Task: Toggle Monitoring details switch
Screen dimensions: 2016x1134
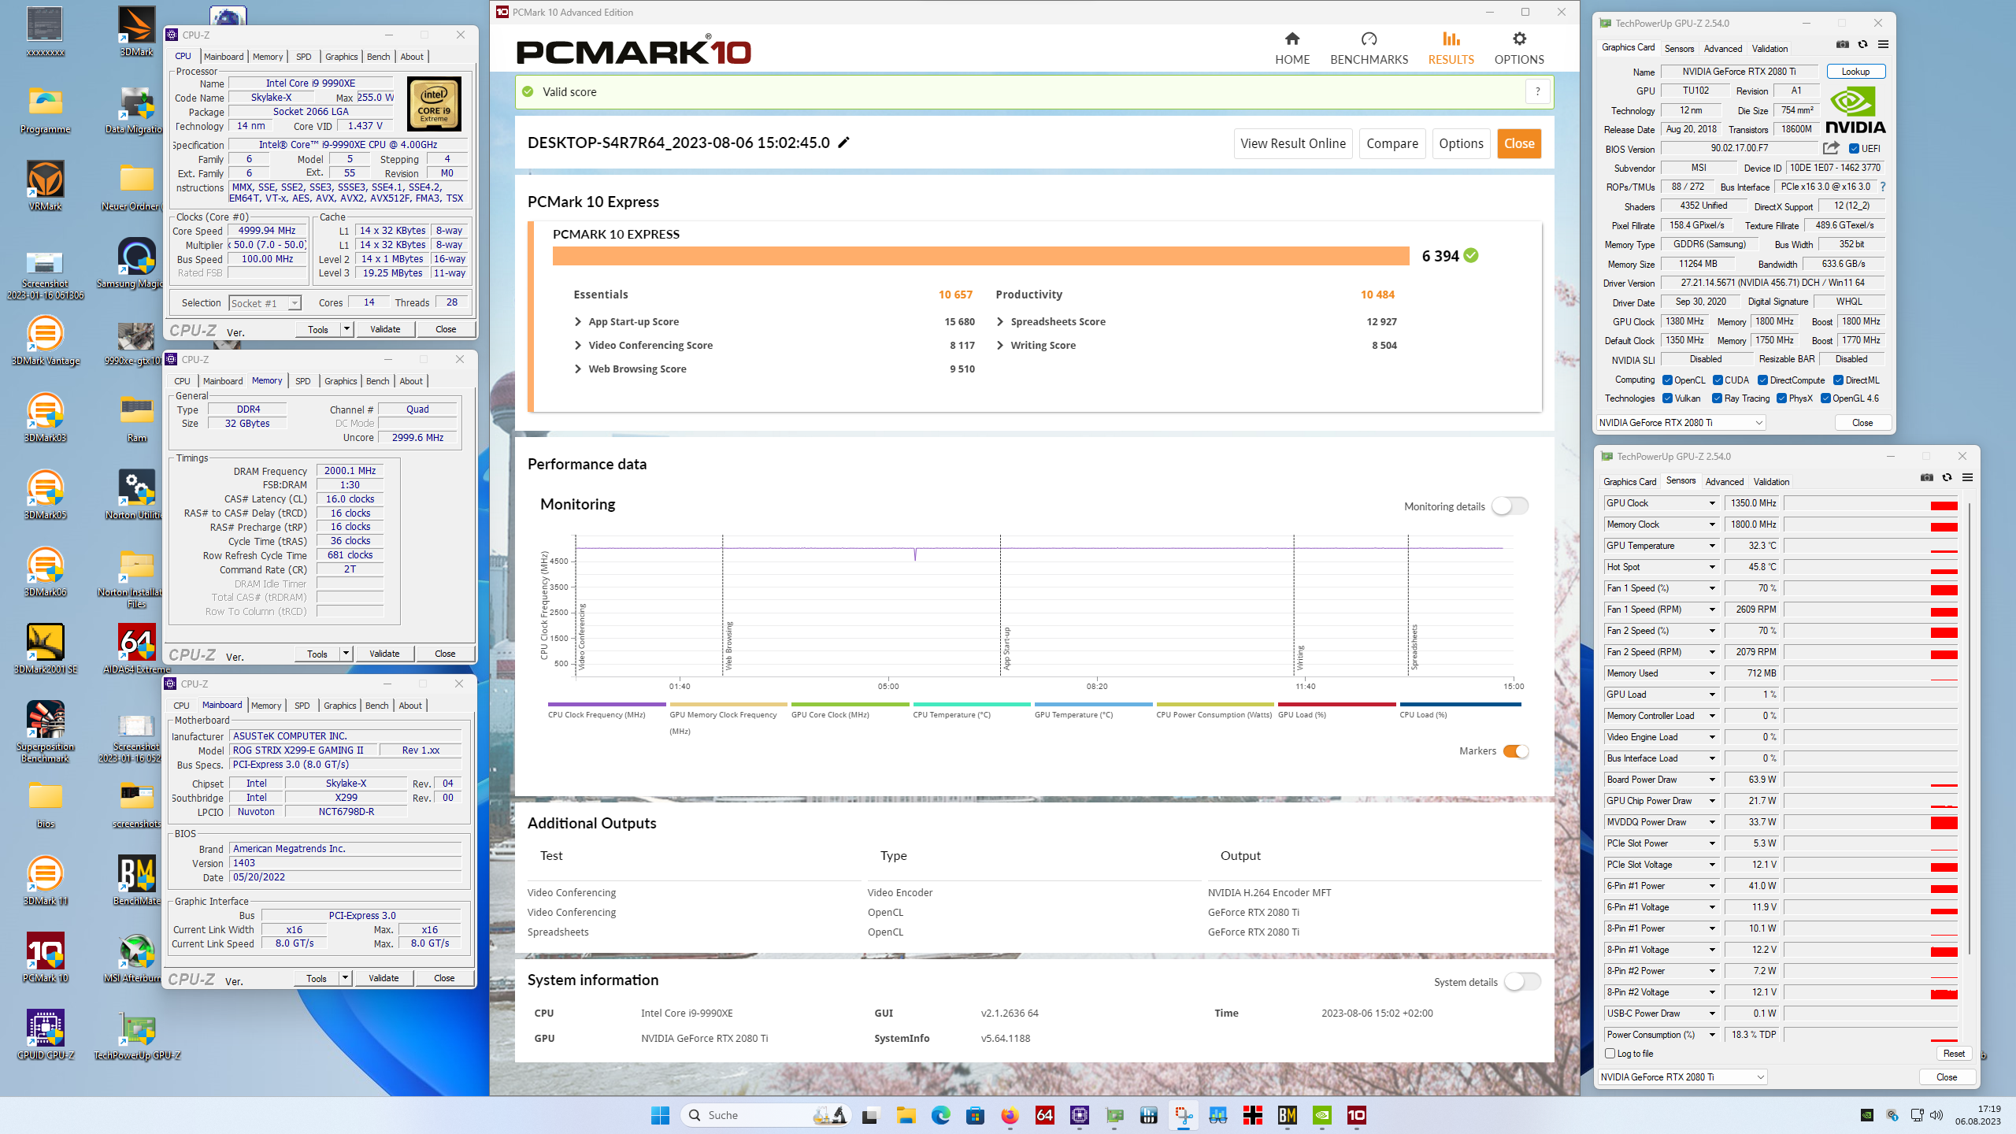Action: point(1510,506)
